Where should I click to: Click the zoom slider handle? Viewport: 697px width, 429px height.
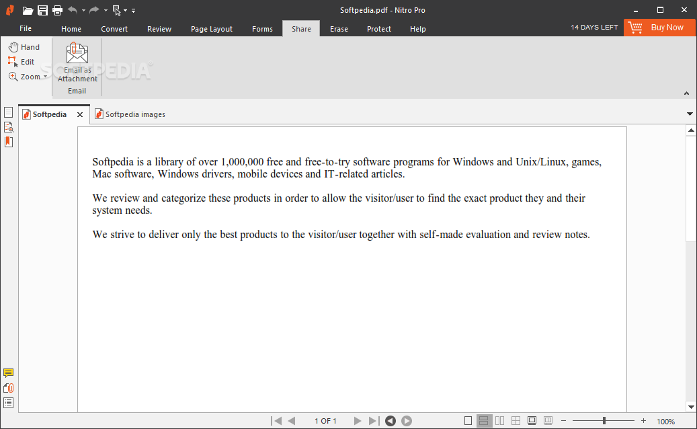pos(604,420)
